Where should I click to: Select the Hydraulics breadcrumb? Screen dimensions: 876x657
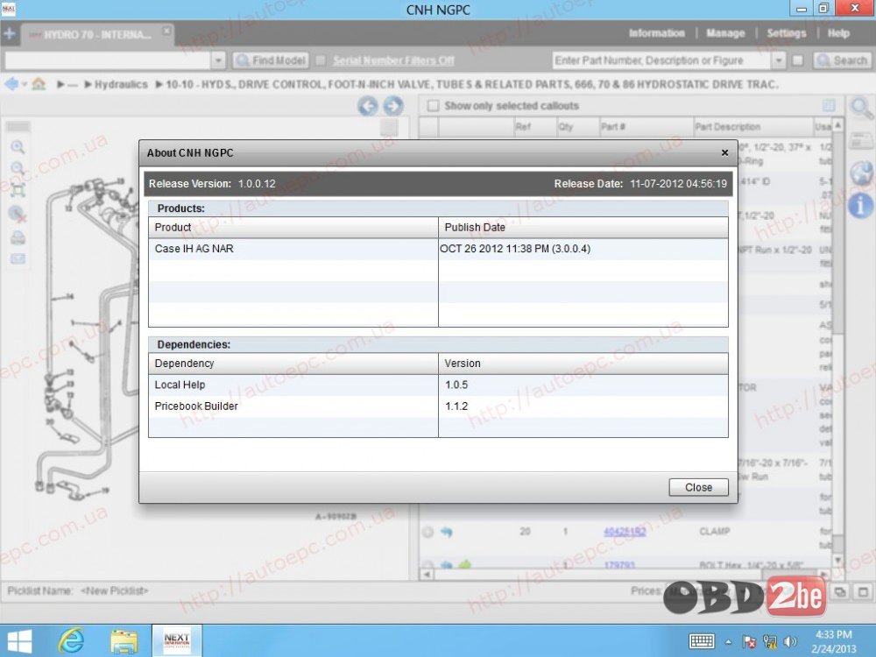coord(121,84)
